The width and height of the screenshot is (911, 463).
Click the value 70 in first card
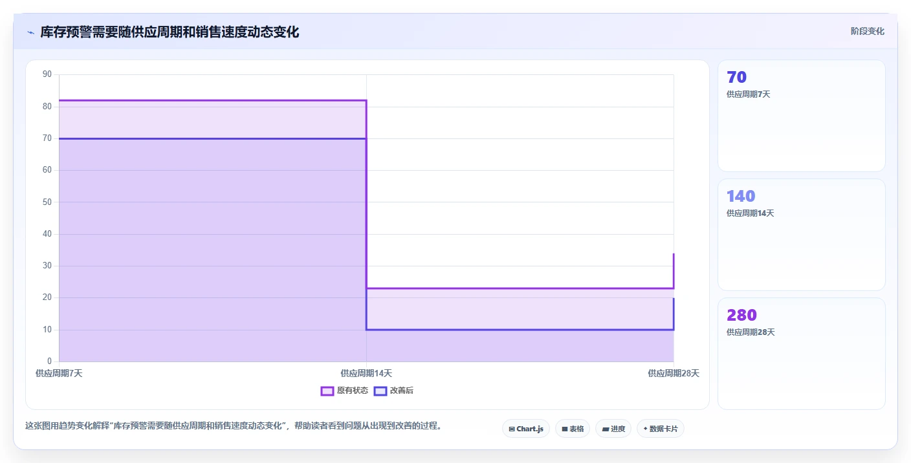pos(737,78)
